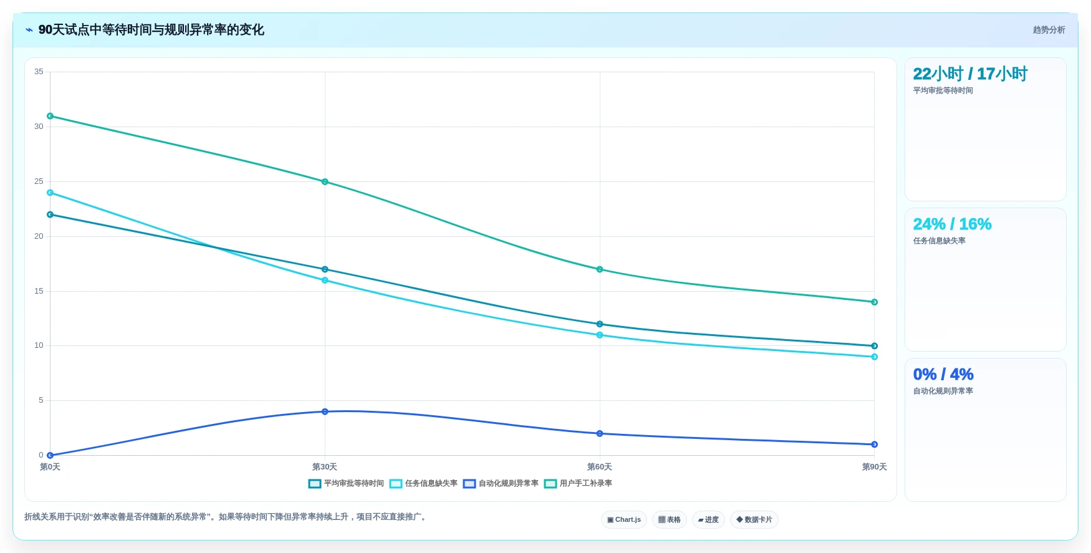Screen dimensions: 1091x553
Task: Click the 任务信息缺失率 card caption
Action: [939, 241]
